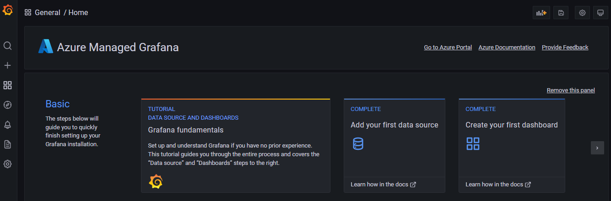Open the Alerting bell icon
611x201 pixels.
tap(7, 125)
